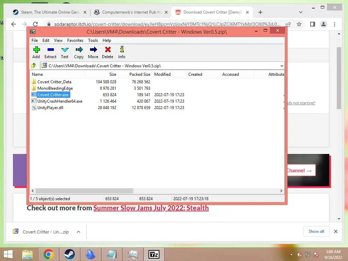
Task: Sort by Created column header
Action: pyautogui.click(x=203, y=74)
